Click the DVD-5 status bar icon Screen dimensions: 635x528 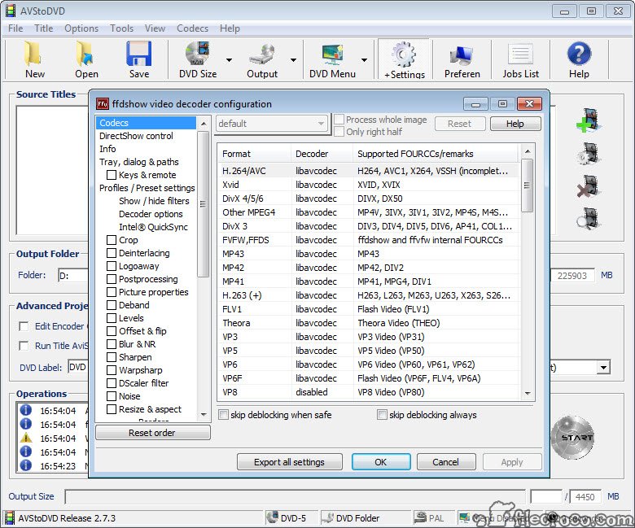pyautogui.click(x=273, y=517)
